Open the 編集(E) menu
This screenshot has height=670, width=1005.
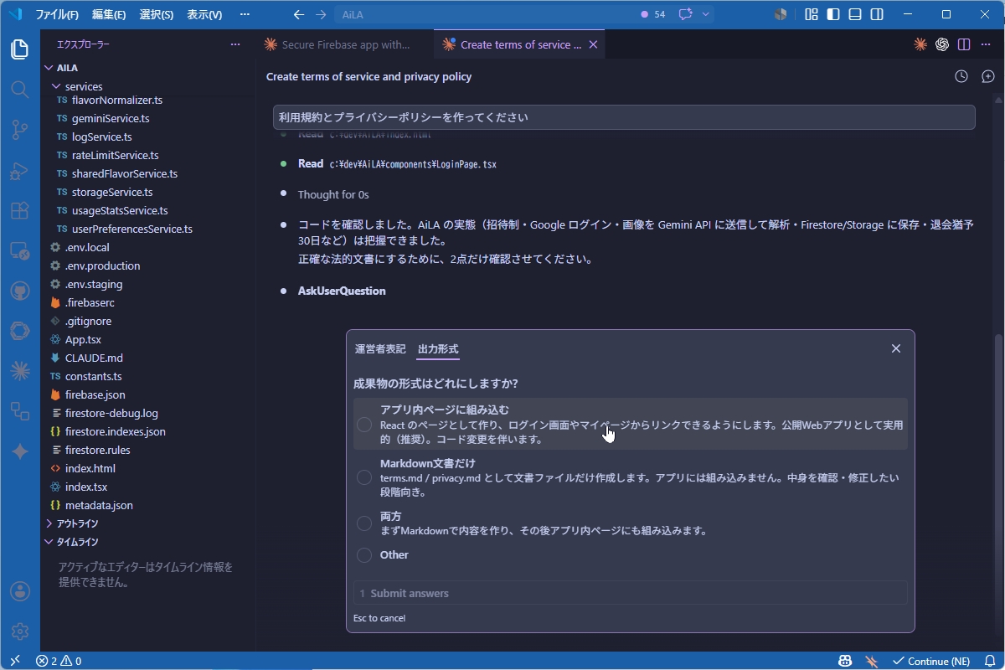click(x=109, y=14)
